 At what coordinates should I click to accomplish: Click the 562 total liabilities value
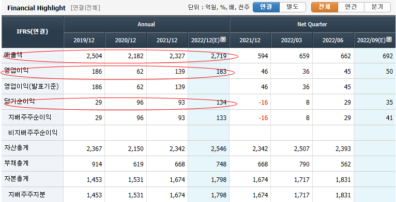[x=346, y=164]
